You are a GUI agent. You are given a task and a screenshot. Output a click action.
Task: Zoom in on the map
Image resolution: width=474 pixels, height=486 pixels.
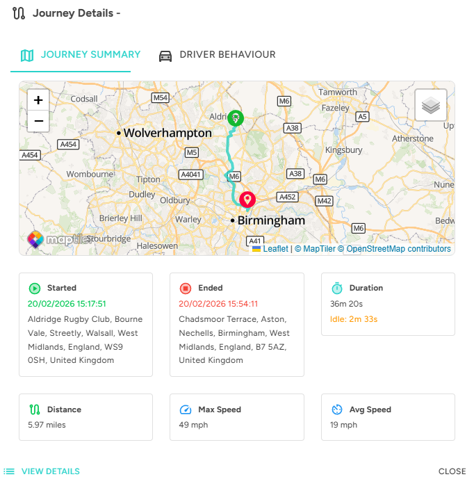point(38,100)
